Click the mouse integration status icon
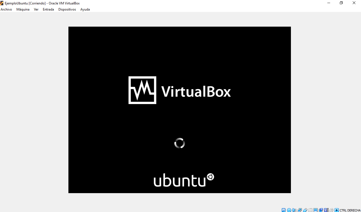361x212 pixels. click(x=331, y=210)
